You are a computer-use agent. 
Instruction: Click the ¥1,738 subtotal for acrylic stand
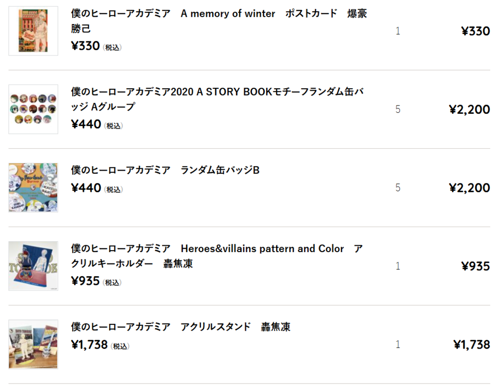pyautogui.click(x=472, y=344)
